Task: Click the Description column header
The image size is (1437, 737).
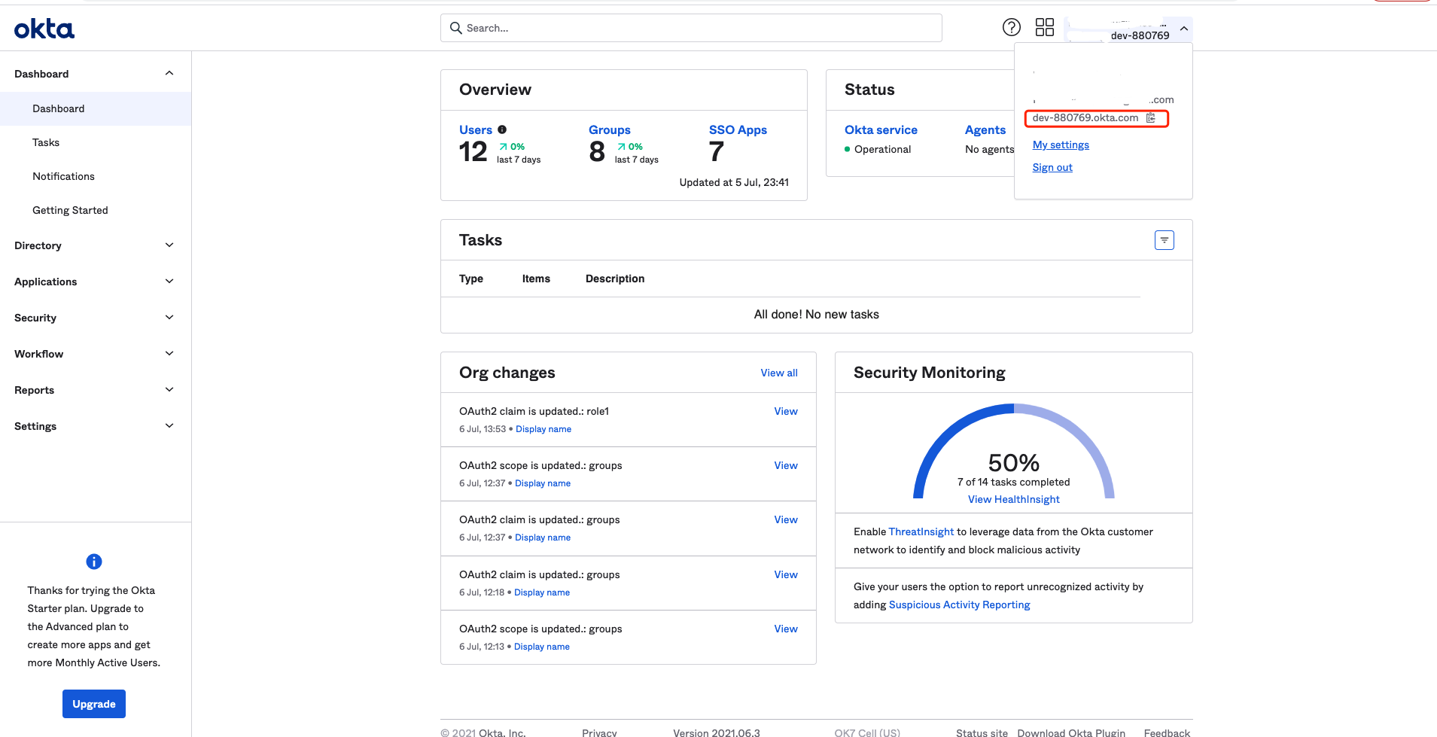Action: pyautogui.click(x=615, y=279)
